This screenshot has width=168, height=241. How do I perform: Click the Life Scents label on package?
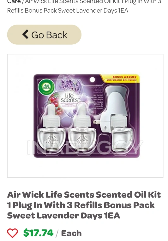coord(69,98)
